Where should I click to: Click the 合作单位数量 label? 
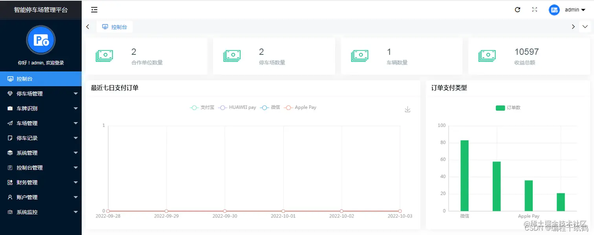click(x=147, y=62)
